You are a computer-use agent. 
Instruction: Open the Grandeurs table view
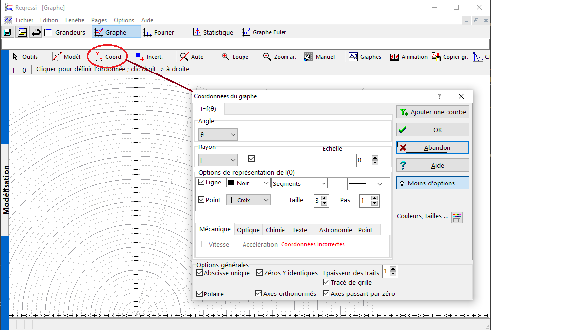point(65,32)
